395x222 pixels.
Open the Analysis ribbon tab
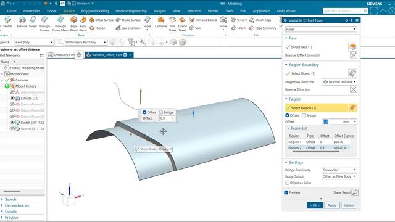point(159,11)
